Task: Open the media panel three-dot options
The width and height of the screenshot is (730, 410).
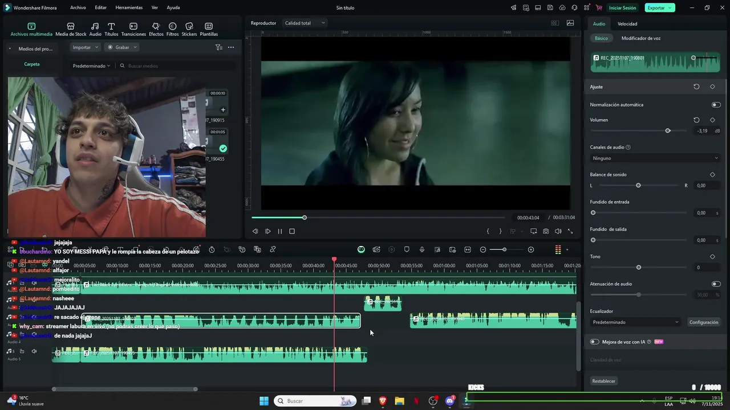Action: [x=231, y=47]
